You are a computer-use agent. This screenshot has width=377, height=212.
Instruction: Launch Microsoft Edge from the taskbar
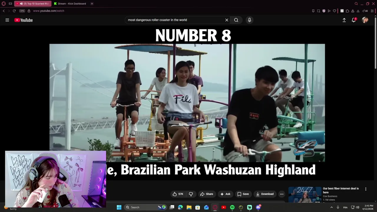tap(181, 207)
